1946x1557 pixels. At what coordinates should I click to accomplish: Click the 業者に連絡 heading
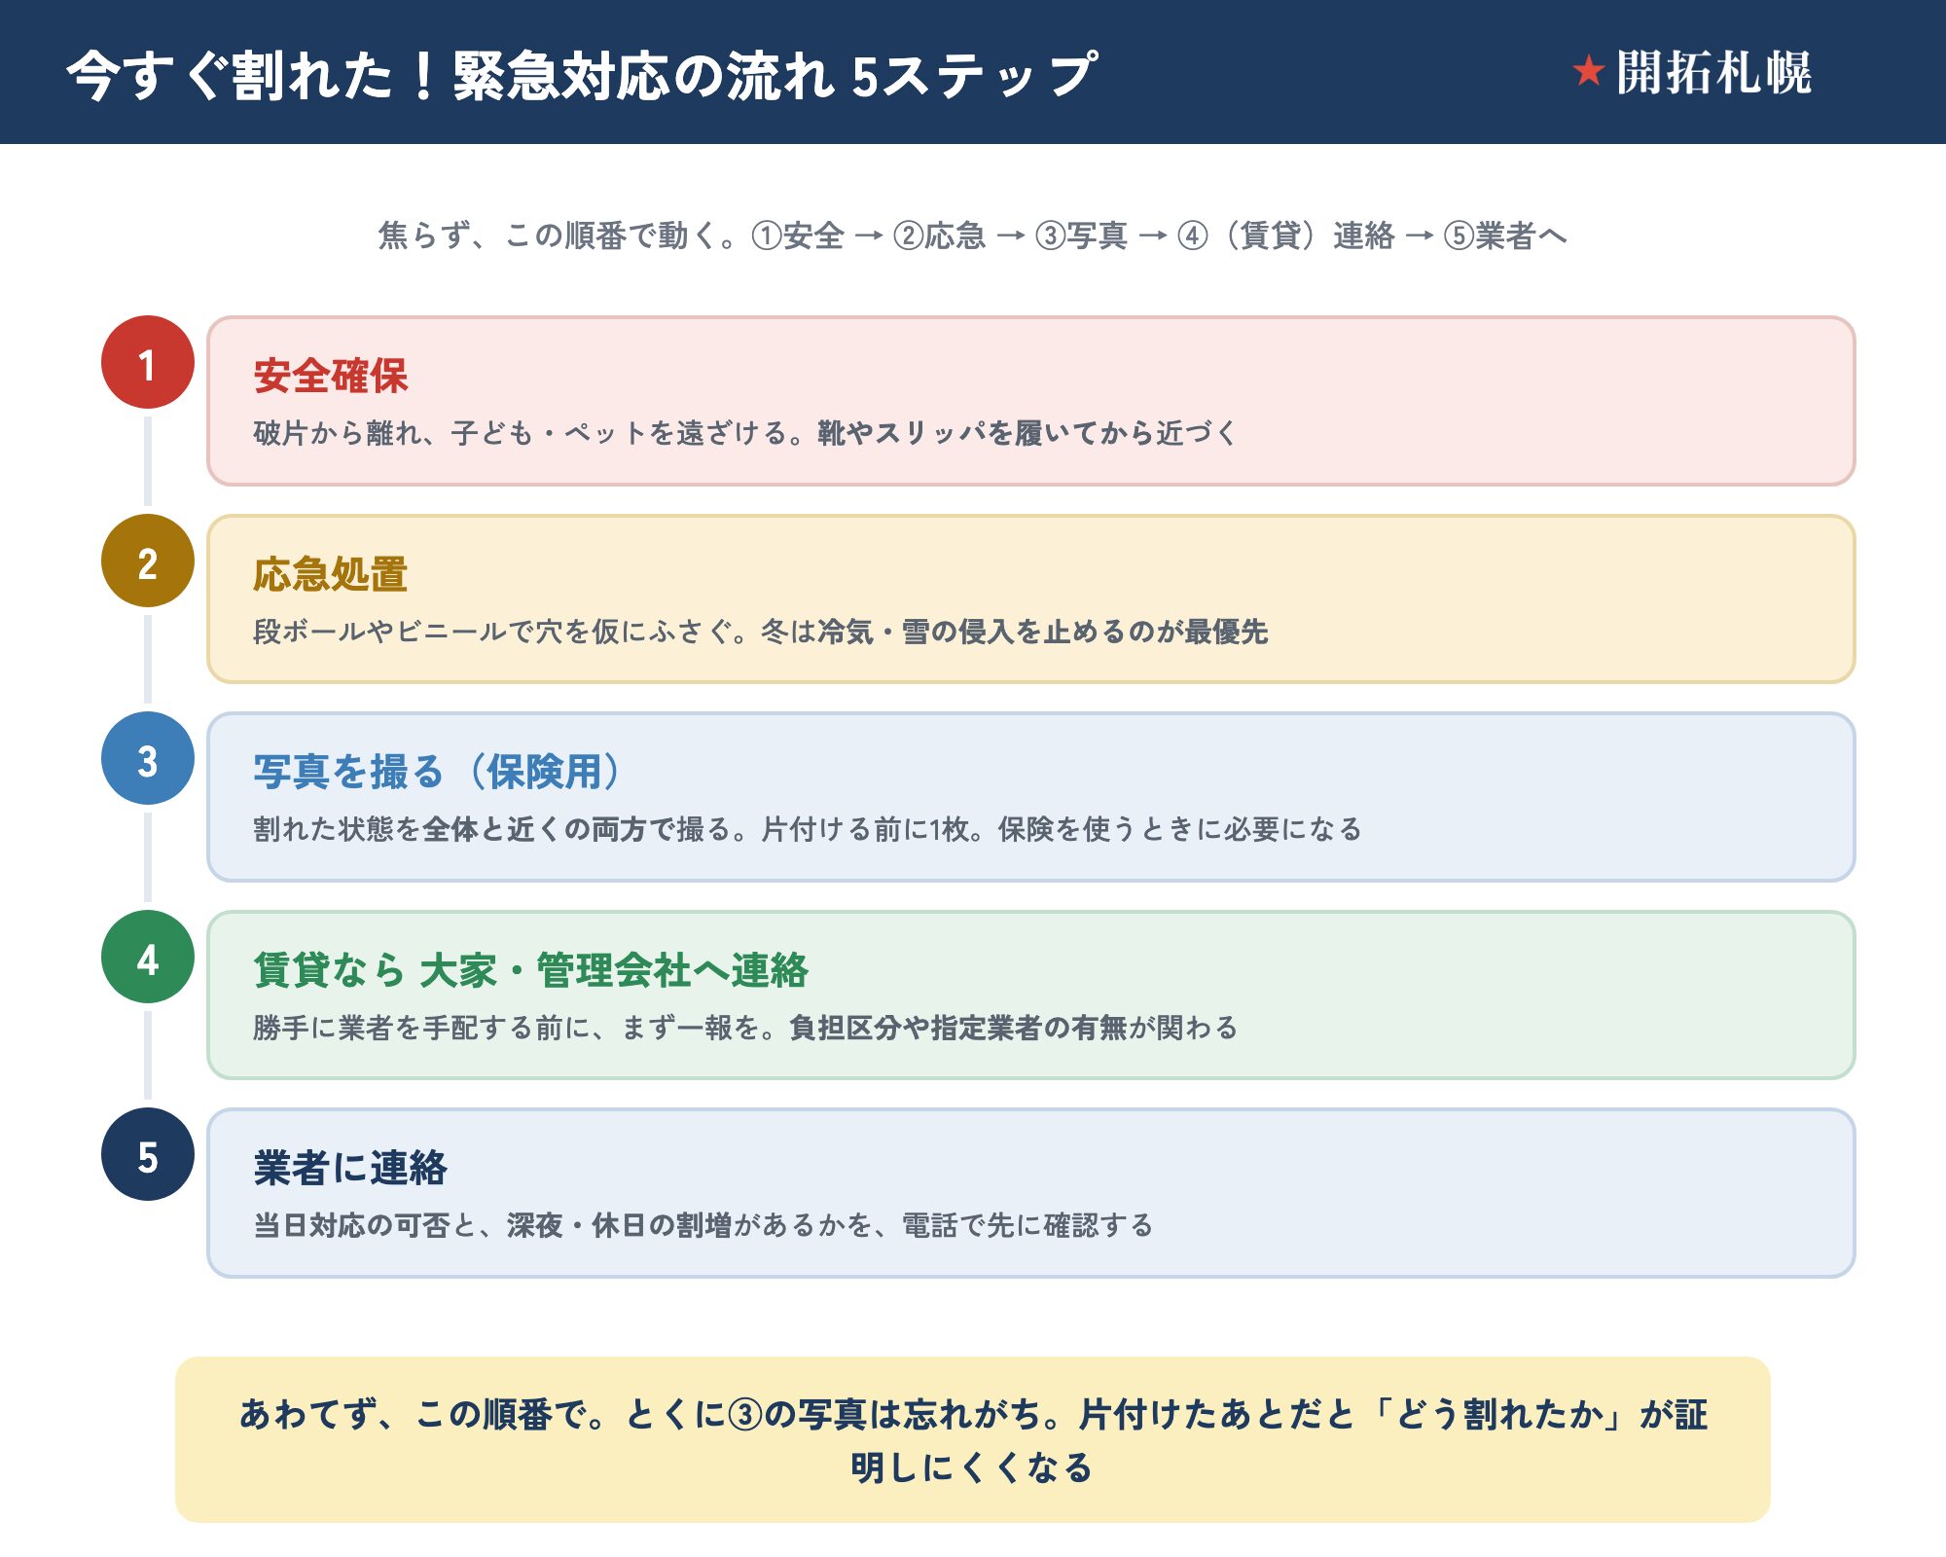pos(350,1168)
